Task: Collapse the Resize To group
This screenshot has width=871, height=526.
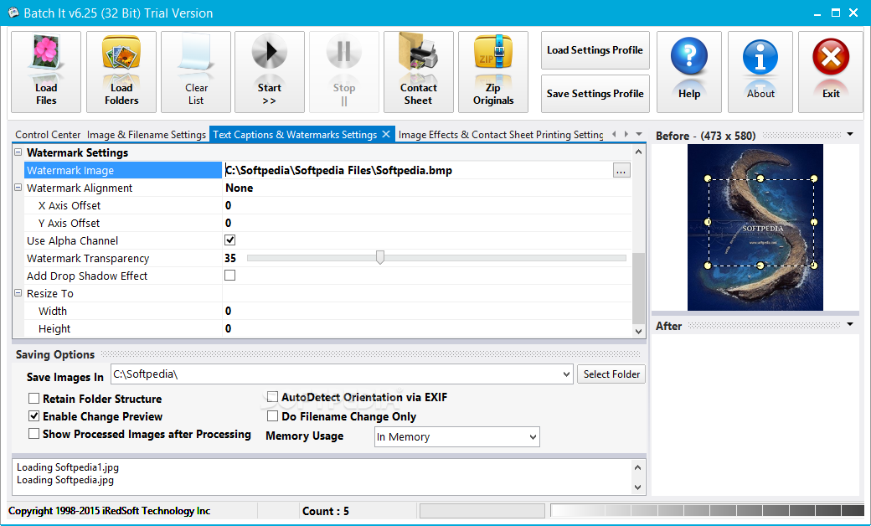Action: click(18, 292)
